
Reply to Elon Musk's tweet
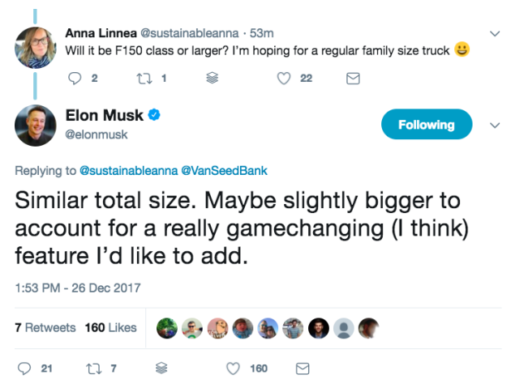[25, 369]
